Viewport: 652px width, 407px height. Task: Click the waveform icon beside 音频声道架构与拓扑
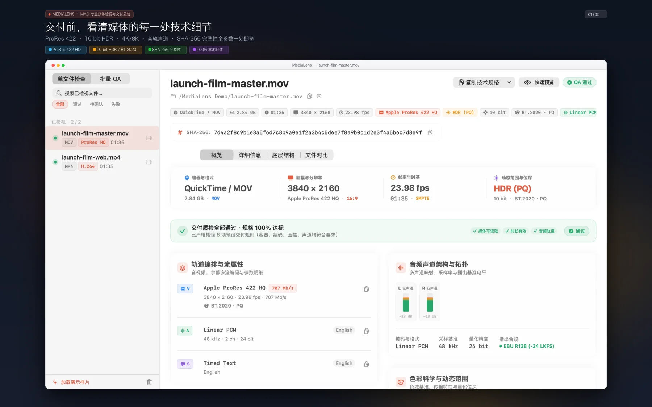[401, 268]
